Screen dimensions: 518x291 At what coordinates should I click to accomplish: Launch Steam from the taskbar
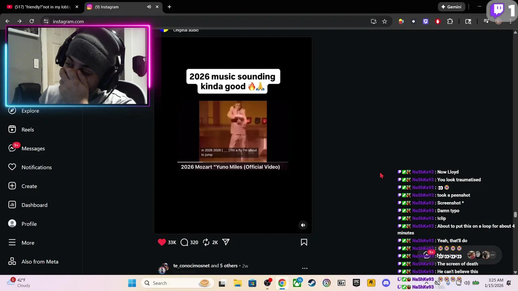(312, 283)
